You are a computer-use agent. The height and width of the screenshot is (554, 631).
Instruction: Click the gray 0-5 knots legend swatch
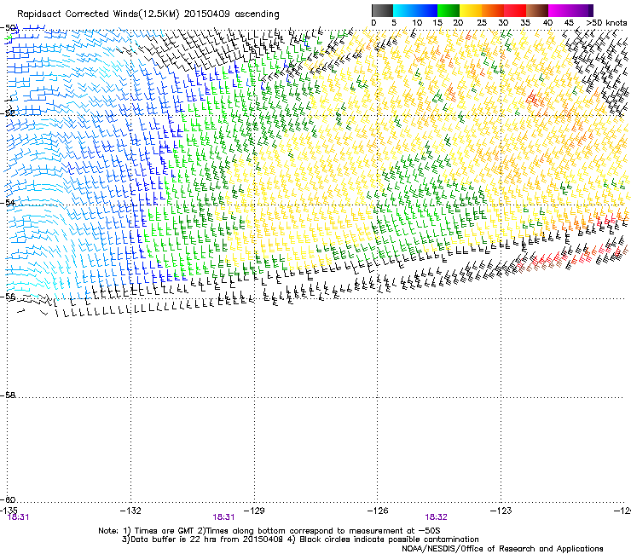[x=382, y=10]
